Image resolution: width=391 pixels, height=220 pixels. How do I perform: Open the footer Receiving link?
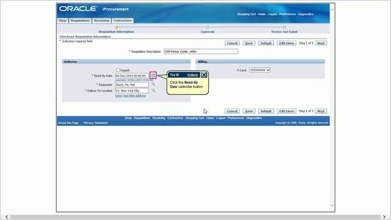(x=159, y=118)
